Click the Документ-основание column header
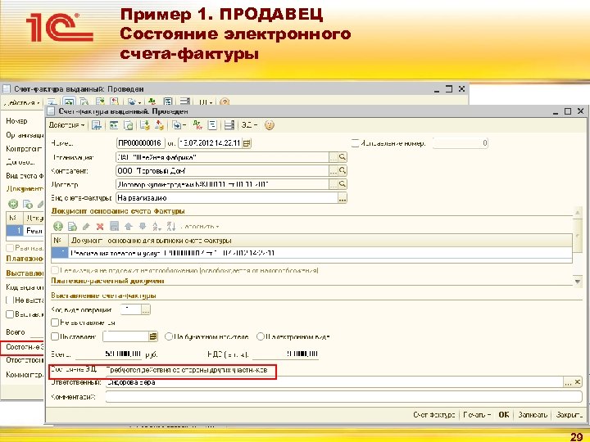 pos(320,240)
